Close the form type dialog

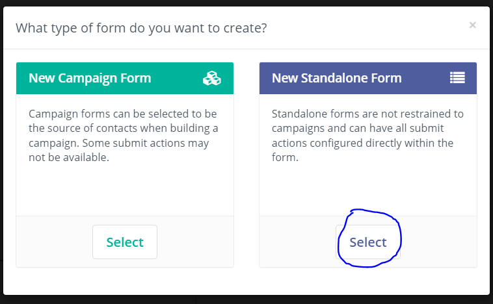472,25
